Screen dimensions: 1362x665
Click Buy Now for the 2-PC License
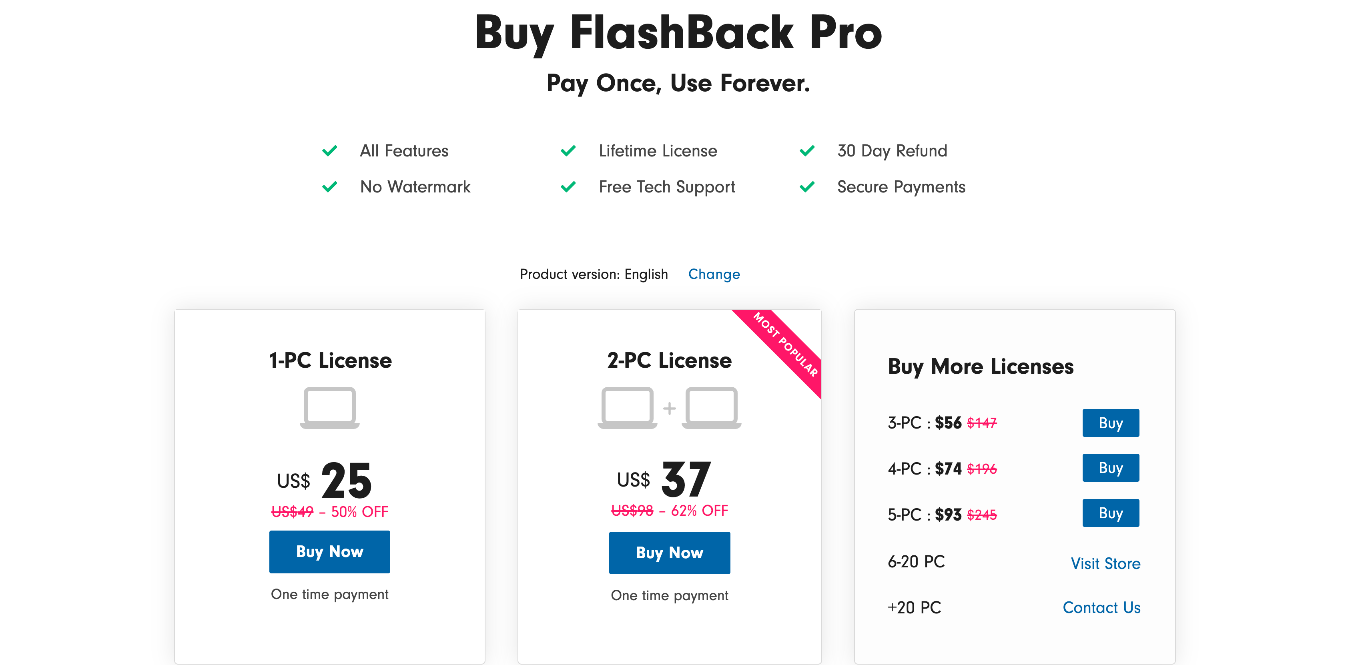coord(669,553)
